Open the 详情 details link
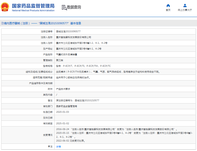Screen dimensions: 197x151 tap(58, 146)
